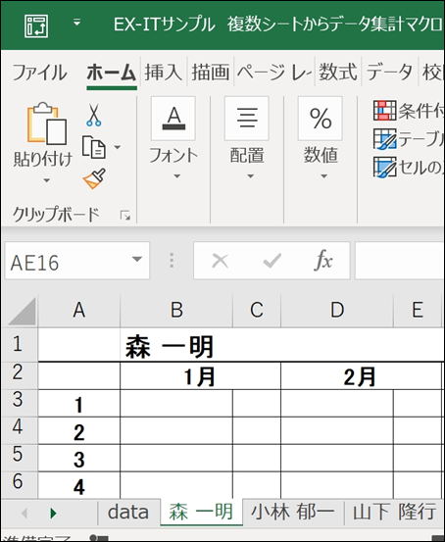Select the format painter brush icon

[x=94, y=178]
